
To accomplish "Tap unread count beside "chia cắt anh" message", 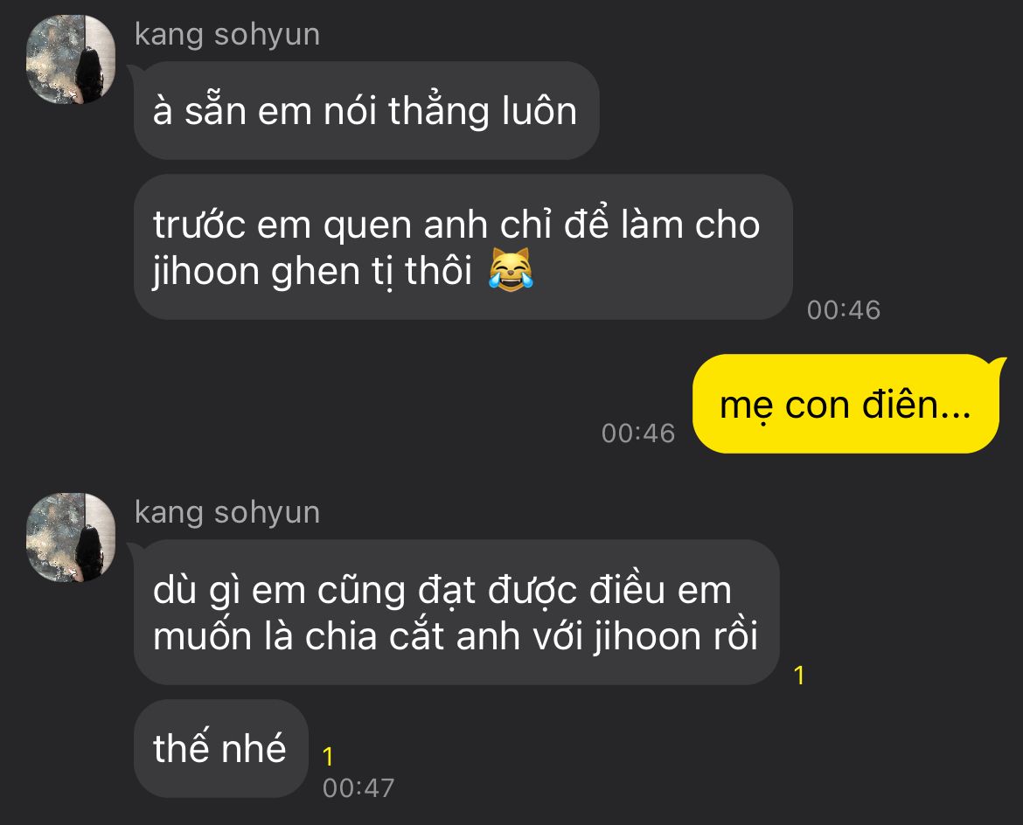I will coord(799,675).
